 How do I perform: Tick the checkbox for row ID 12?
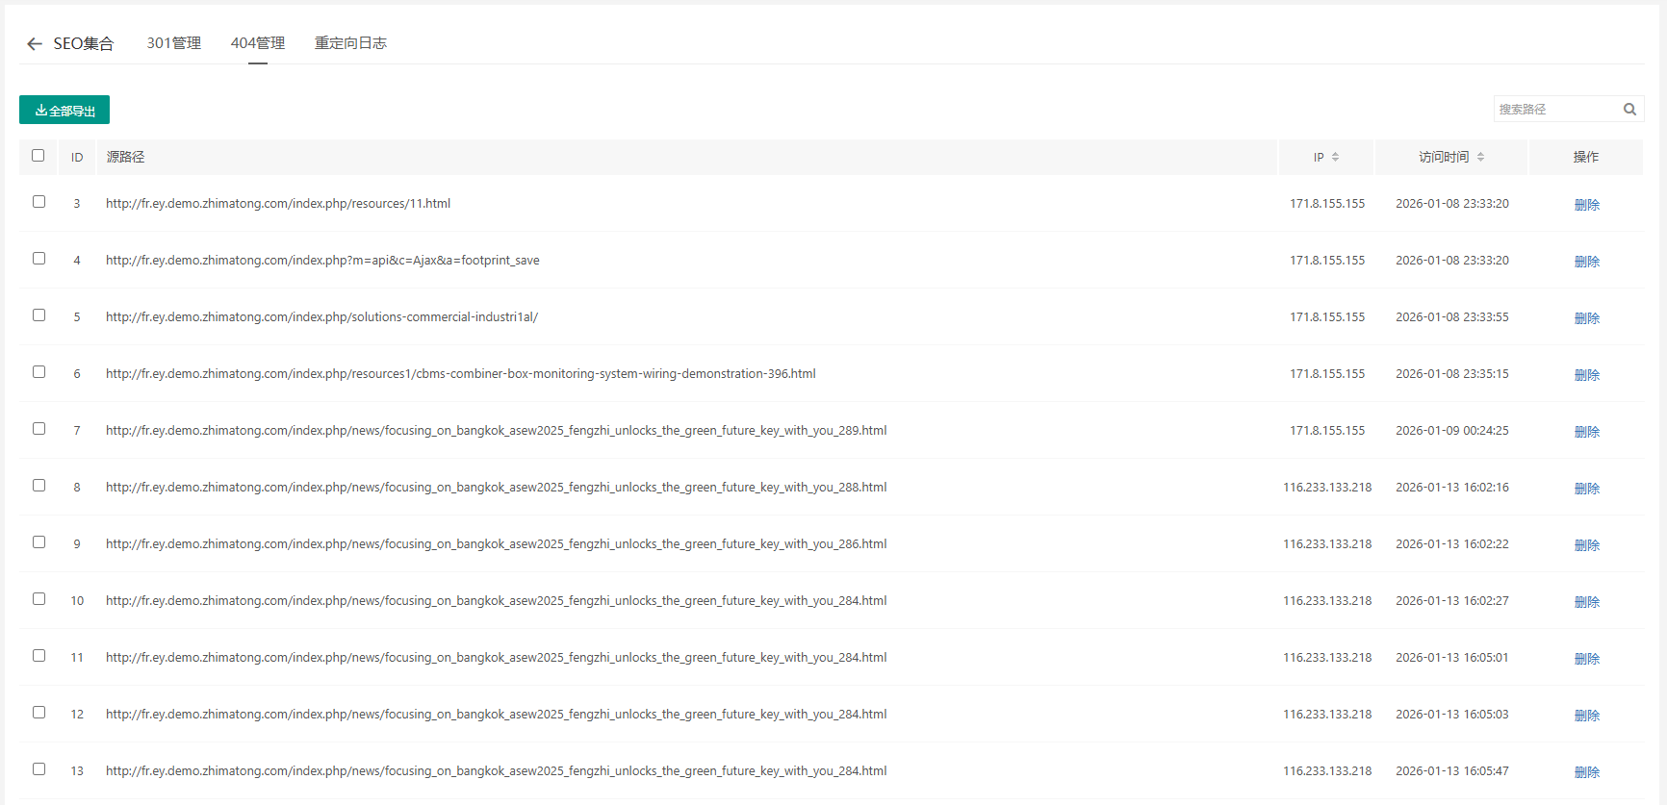39,713
